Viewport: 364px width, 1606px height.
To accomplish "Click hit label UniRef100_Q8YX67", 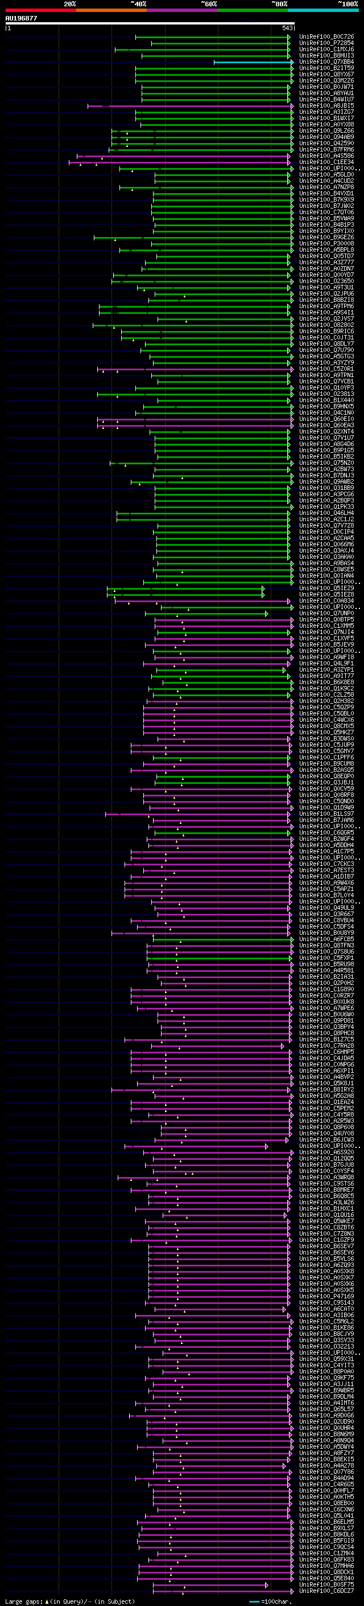I will tap(326, 74).
